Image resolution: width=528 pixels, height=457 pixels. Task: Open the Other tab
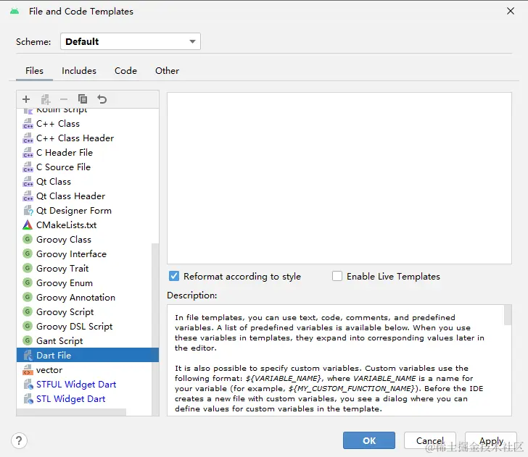167,71
